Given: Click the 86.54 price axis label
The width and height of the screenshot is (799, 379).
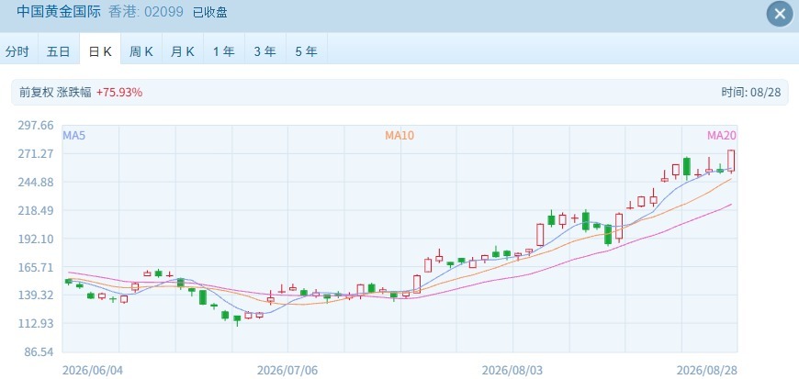Looking at the screenshot, I should click(39, 352).
